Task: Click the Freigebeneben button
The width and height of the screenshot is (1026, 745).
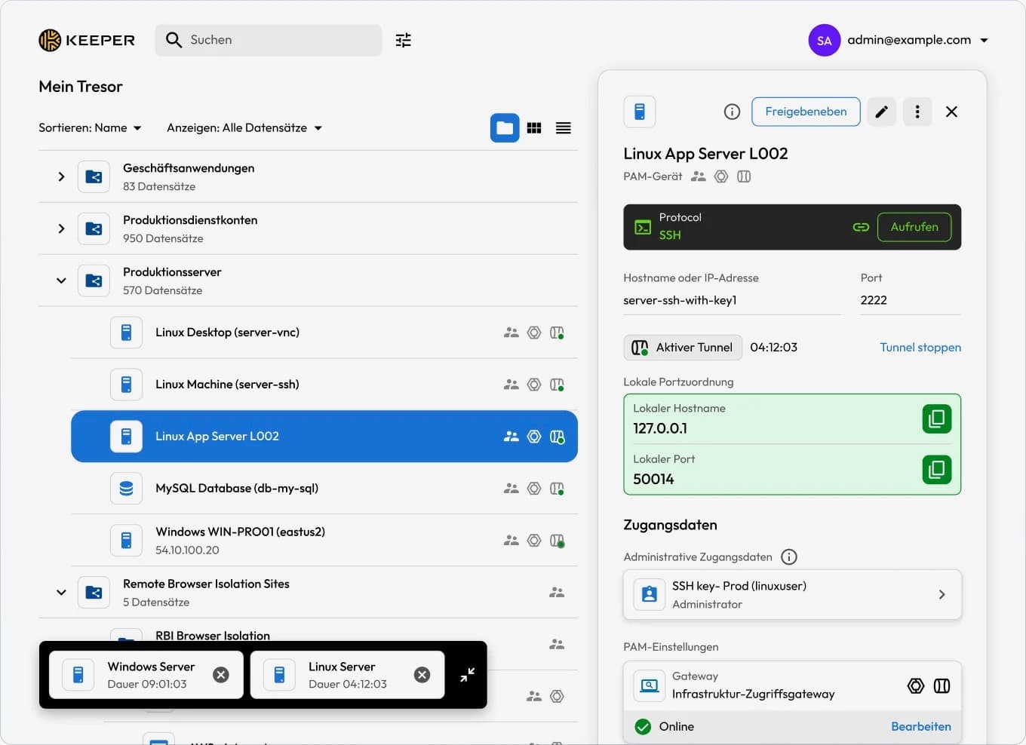Action: (806, 112)
